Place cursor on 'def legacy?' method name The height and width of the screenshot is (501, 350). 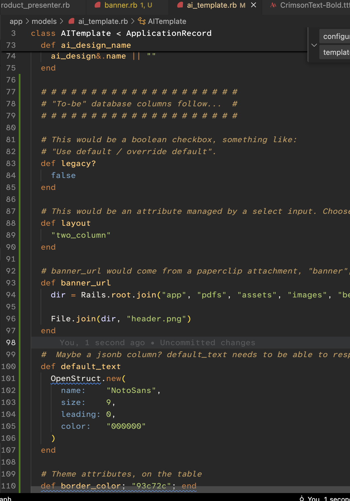point(78,163)
